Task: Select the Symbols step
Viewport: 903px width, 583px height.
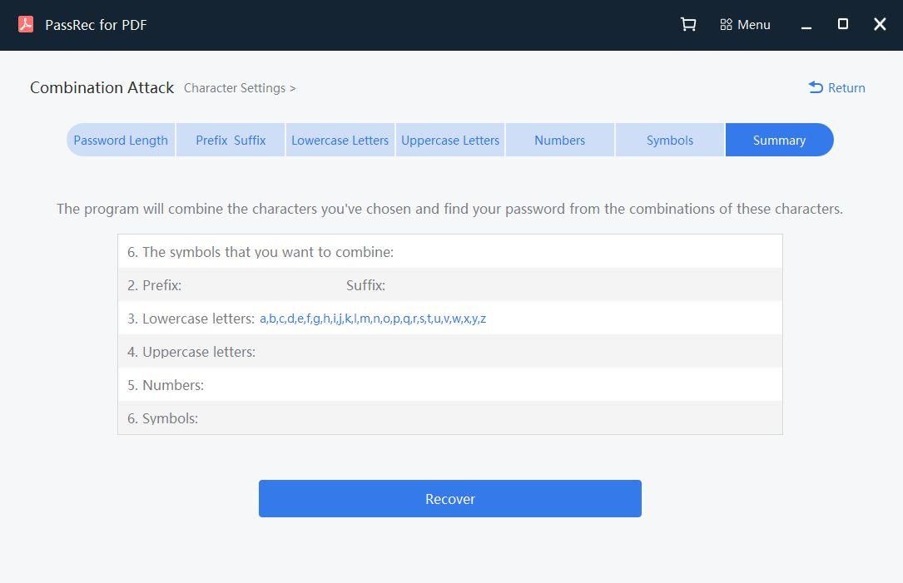Action: (x=670, y=140)
